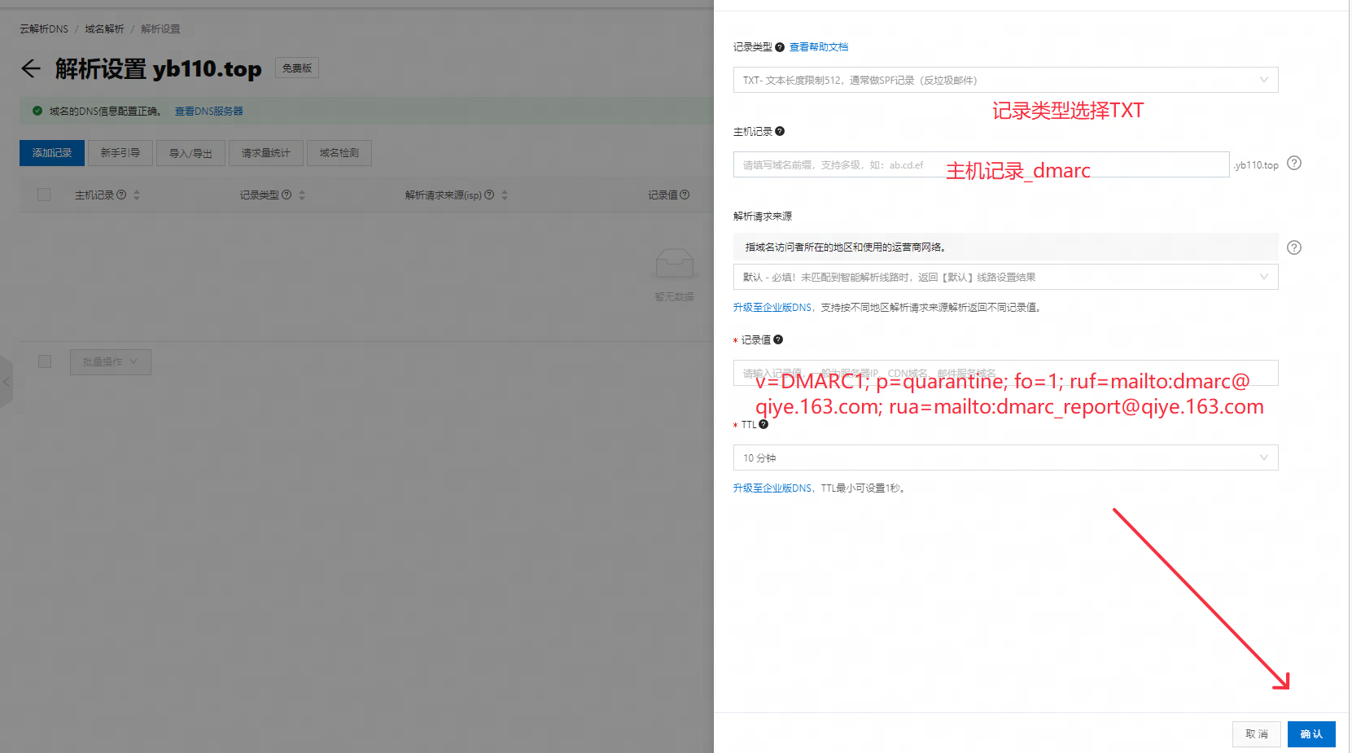Click help icon in 记录值 table column header
1352x753 pixels.
point(685,195)
